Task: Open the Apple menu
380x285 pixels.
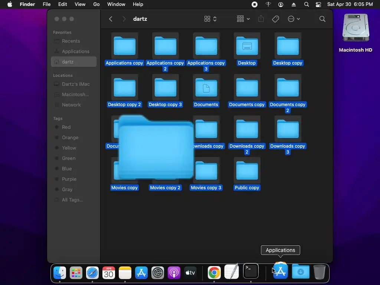Action: (10, 4)
